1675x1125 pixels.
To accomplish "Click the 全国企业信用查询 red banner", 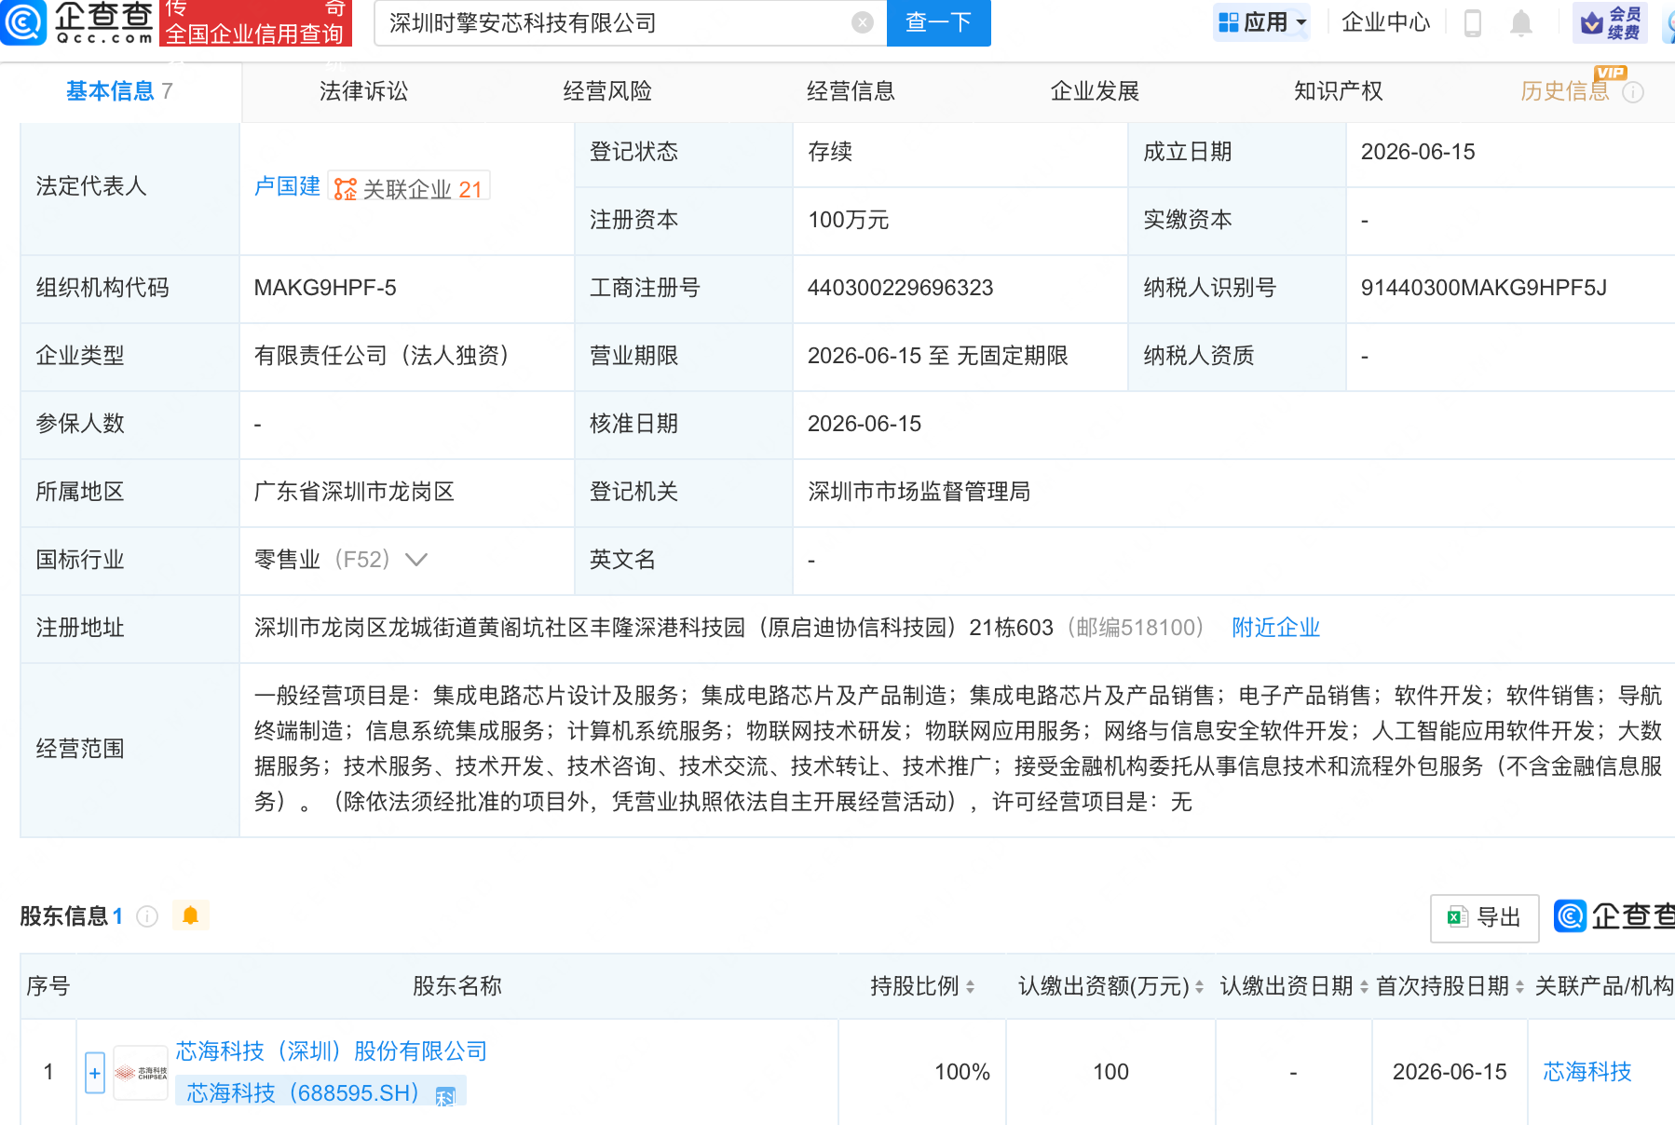I will tap(256, 22).
